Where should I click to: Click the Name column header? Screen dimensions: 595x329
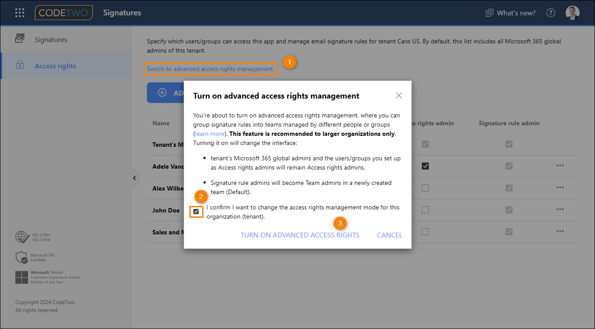161,123
